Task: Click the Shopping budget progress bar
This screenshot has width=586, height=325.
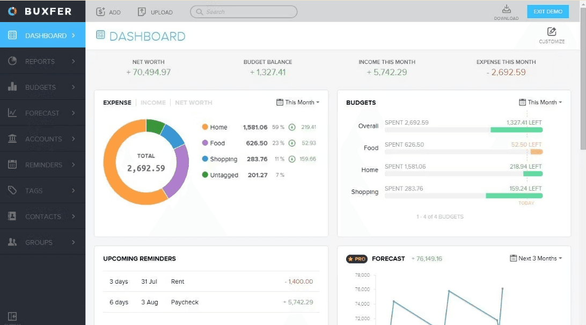Action: (x=464, y=196)
